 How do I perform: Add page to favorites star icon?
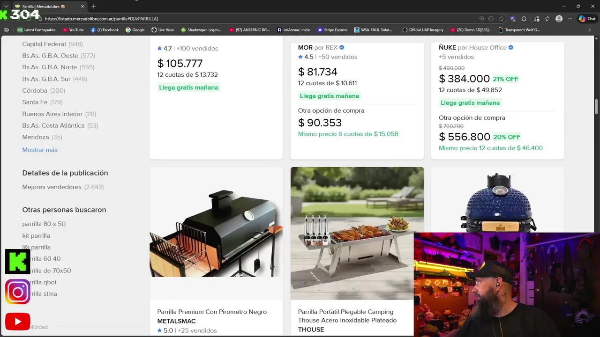tap(501, 19)
